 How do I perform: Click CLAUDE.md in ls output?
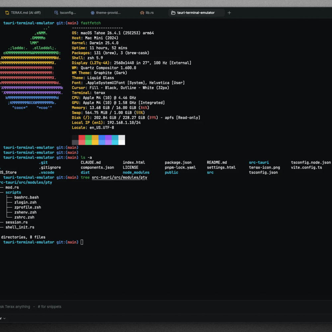point(91,162)
